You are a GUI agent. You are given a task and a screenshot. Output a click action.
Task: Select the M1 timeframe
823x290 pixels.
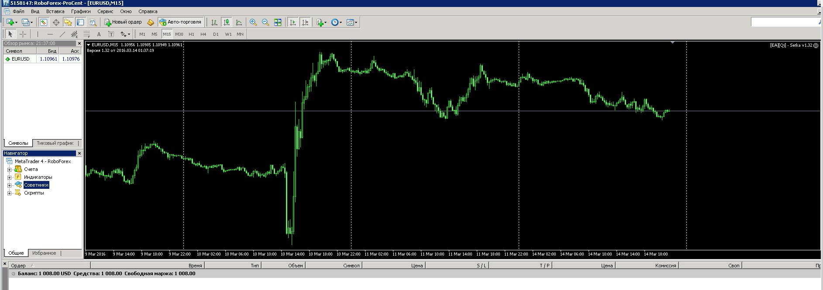click(x=142, y=34)
